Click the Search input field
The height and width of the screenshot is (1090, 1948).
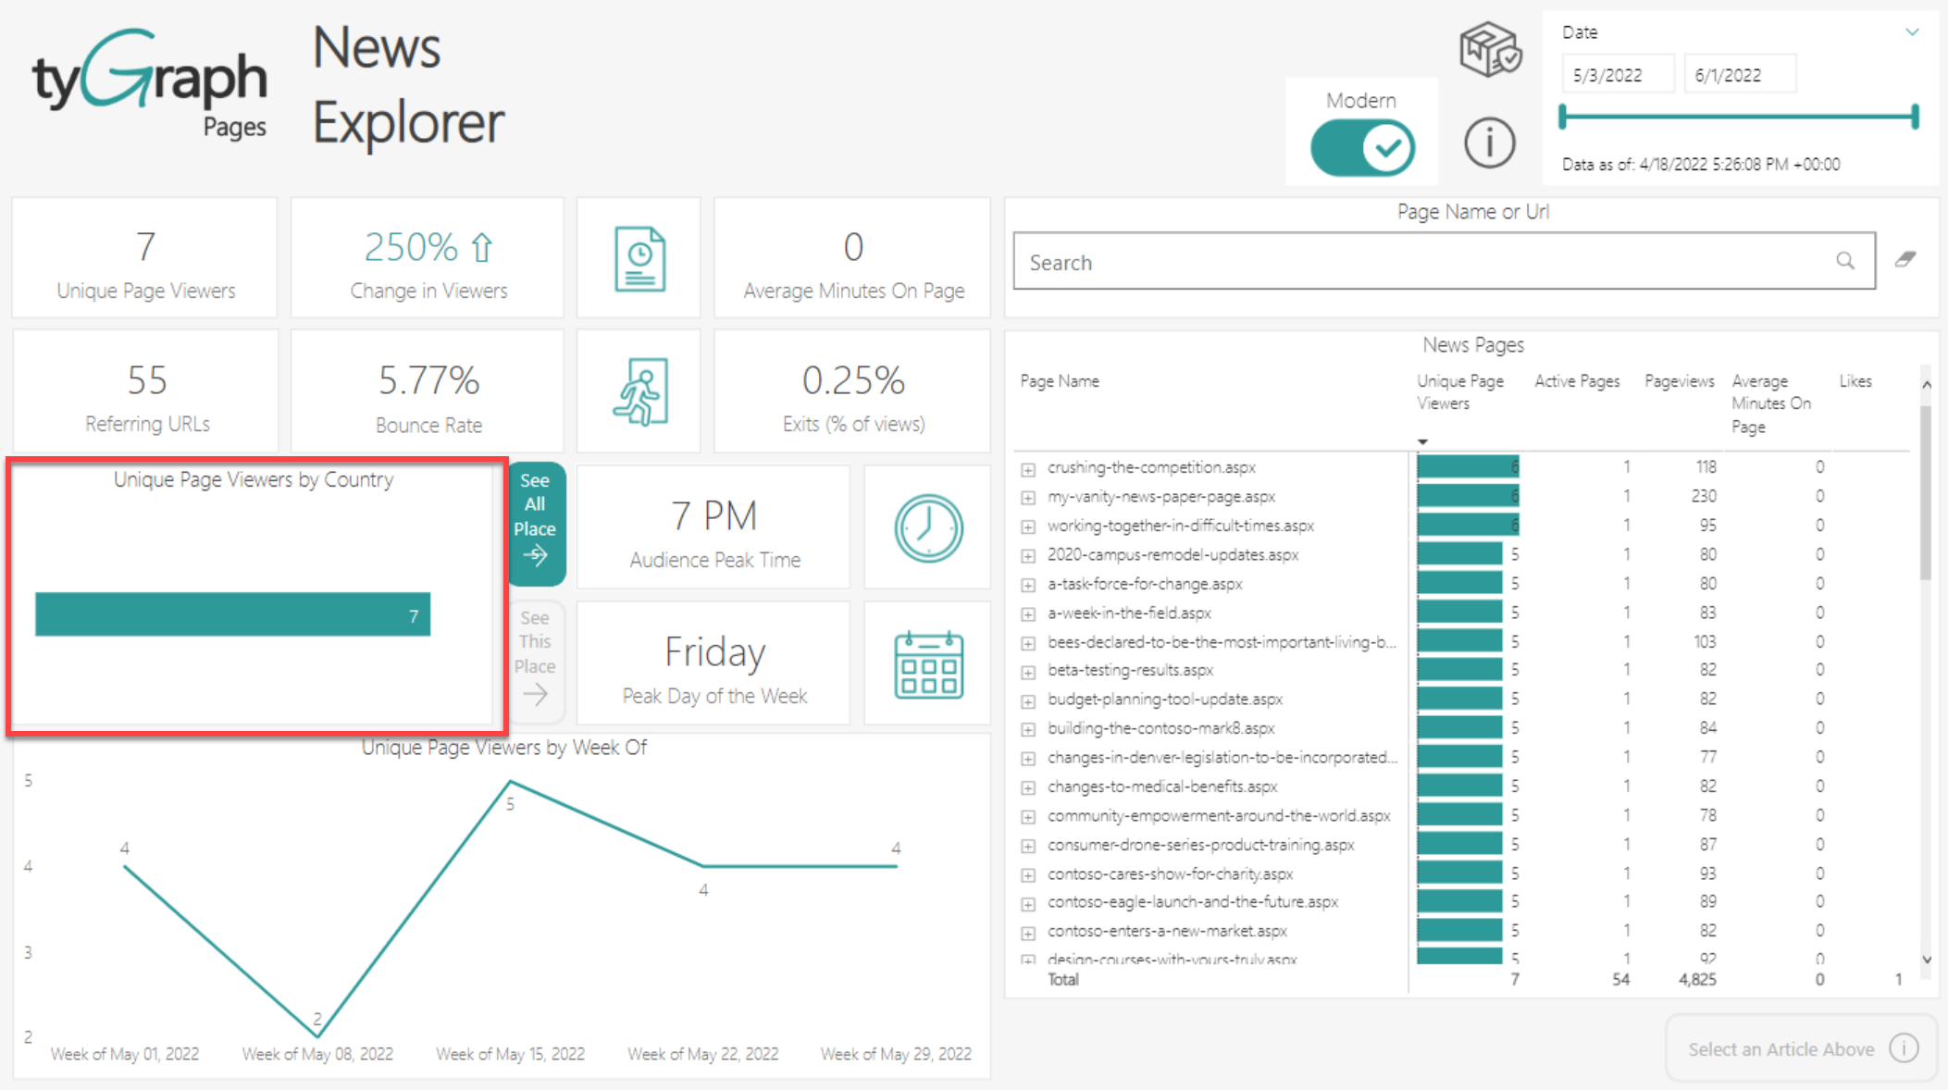pyautogui.click(x=1425, y=262)
